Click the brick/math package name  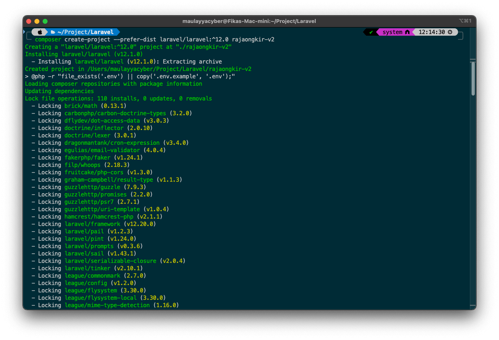[81, 106]
